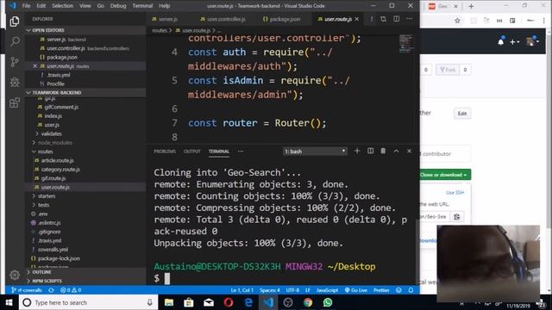Bookmark page with star in browser
This screenshot has width=552, height=310.
point(457,21)
